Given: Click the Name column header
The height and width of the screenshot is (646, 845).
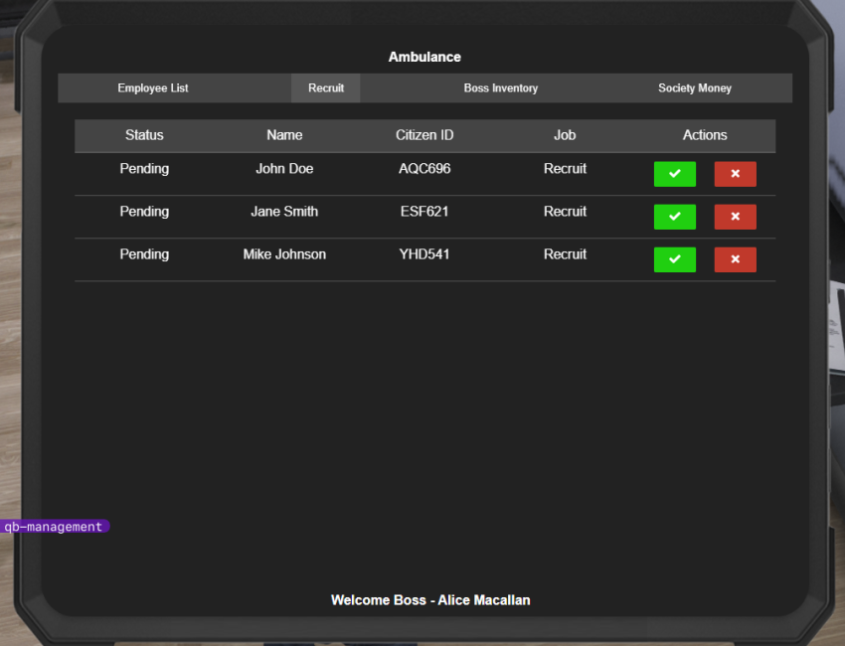Looking at the screenshot, I should [x=284, y=135].
